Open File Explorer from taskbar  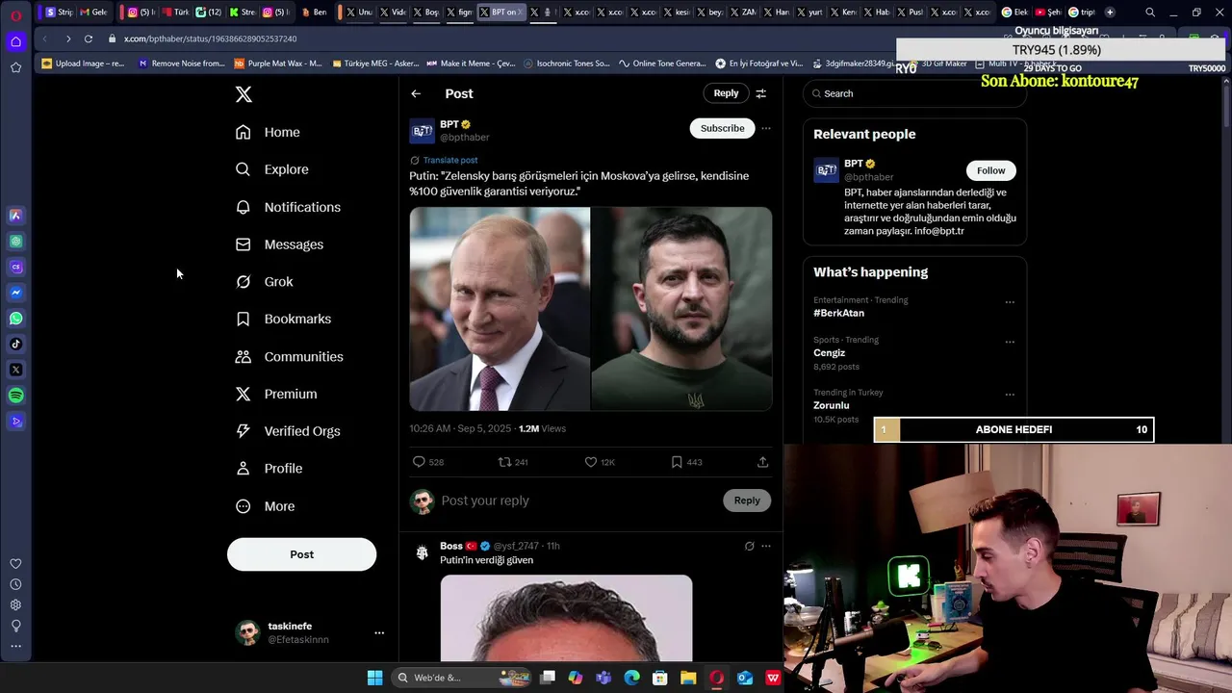tap(688, 678)
